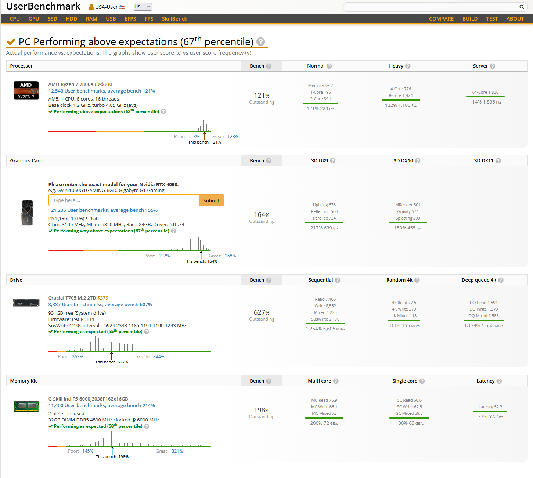Open help for Processor Bench column
533x478 pixels.
(269, 66)
